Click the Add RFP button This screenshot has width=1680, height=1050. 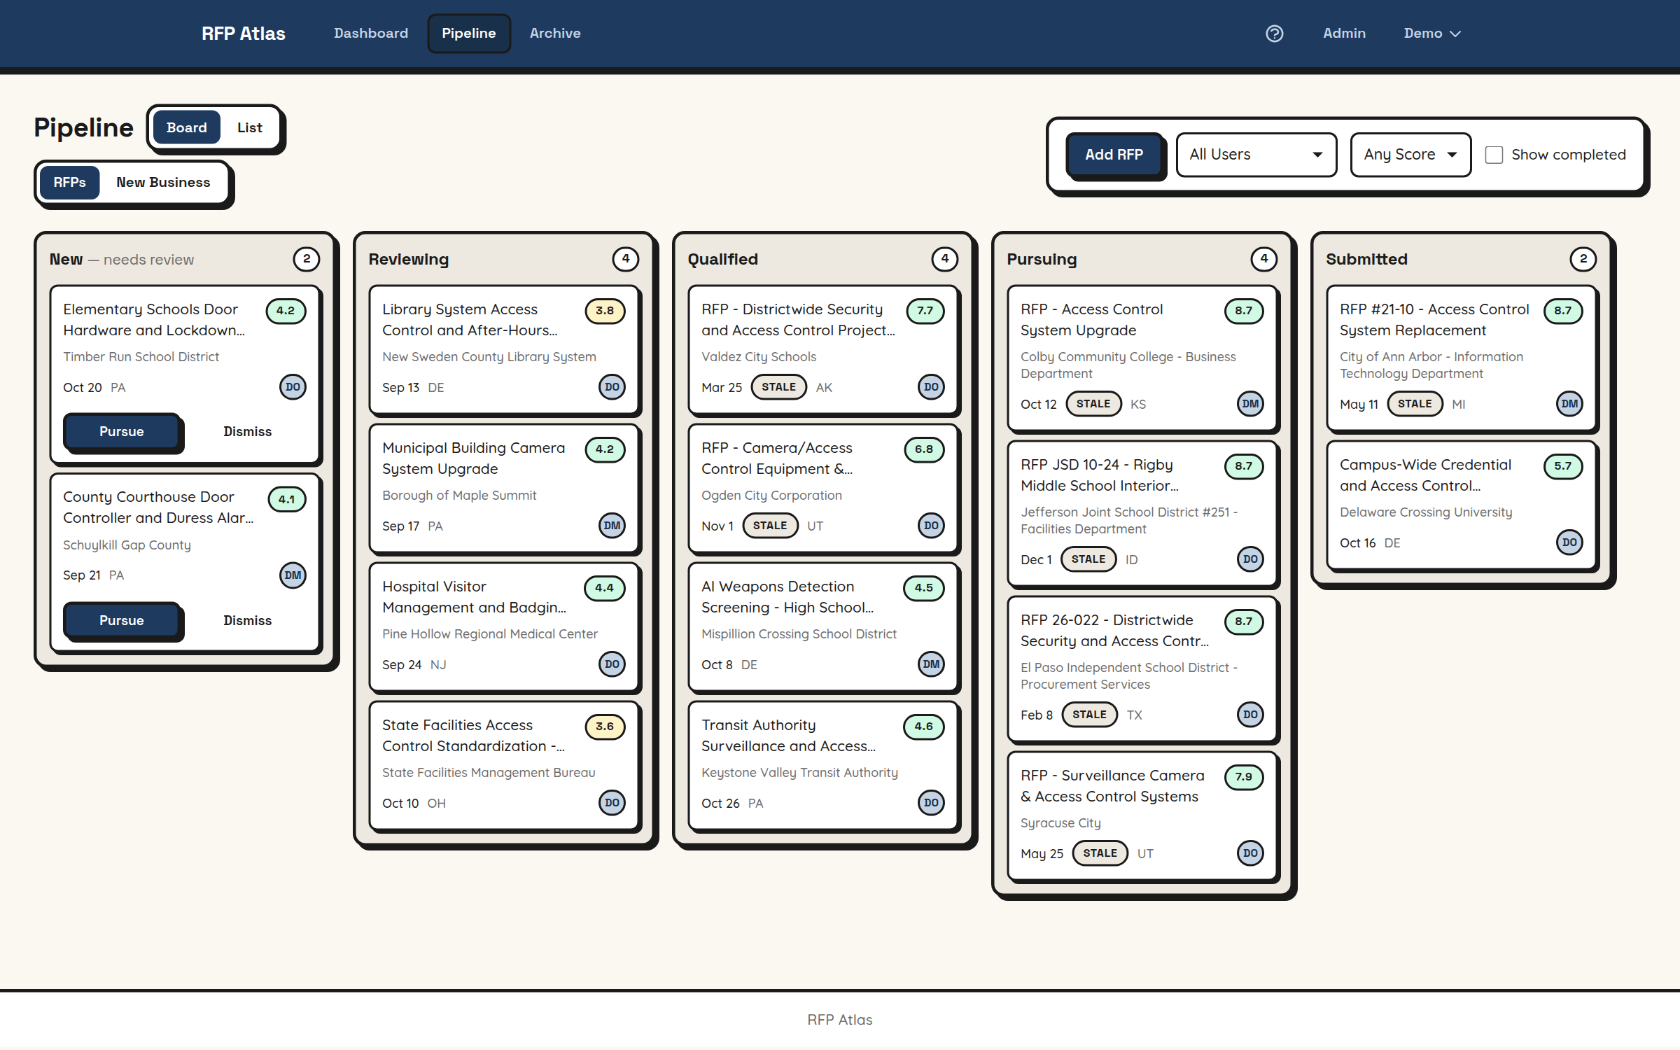click(x=1114, y=155)
